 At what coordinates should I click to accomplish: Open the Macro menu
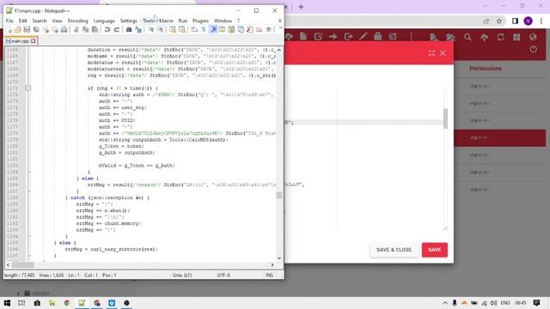tap(166, 21)
